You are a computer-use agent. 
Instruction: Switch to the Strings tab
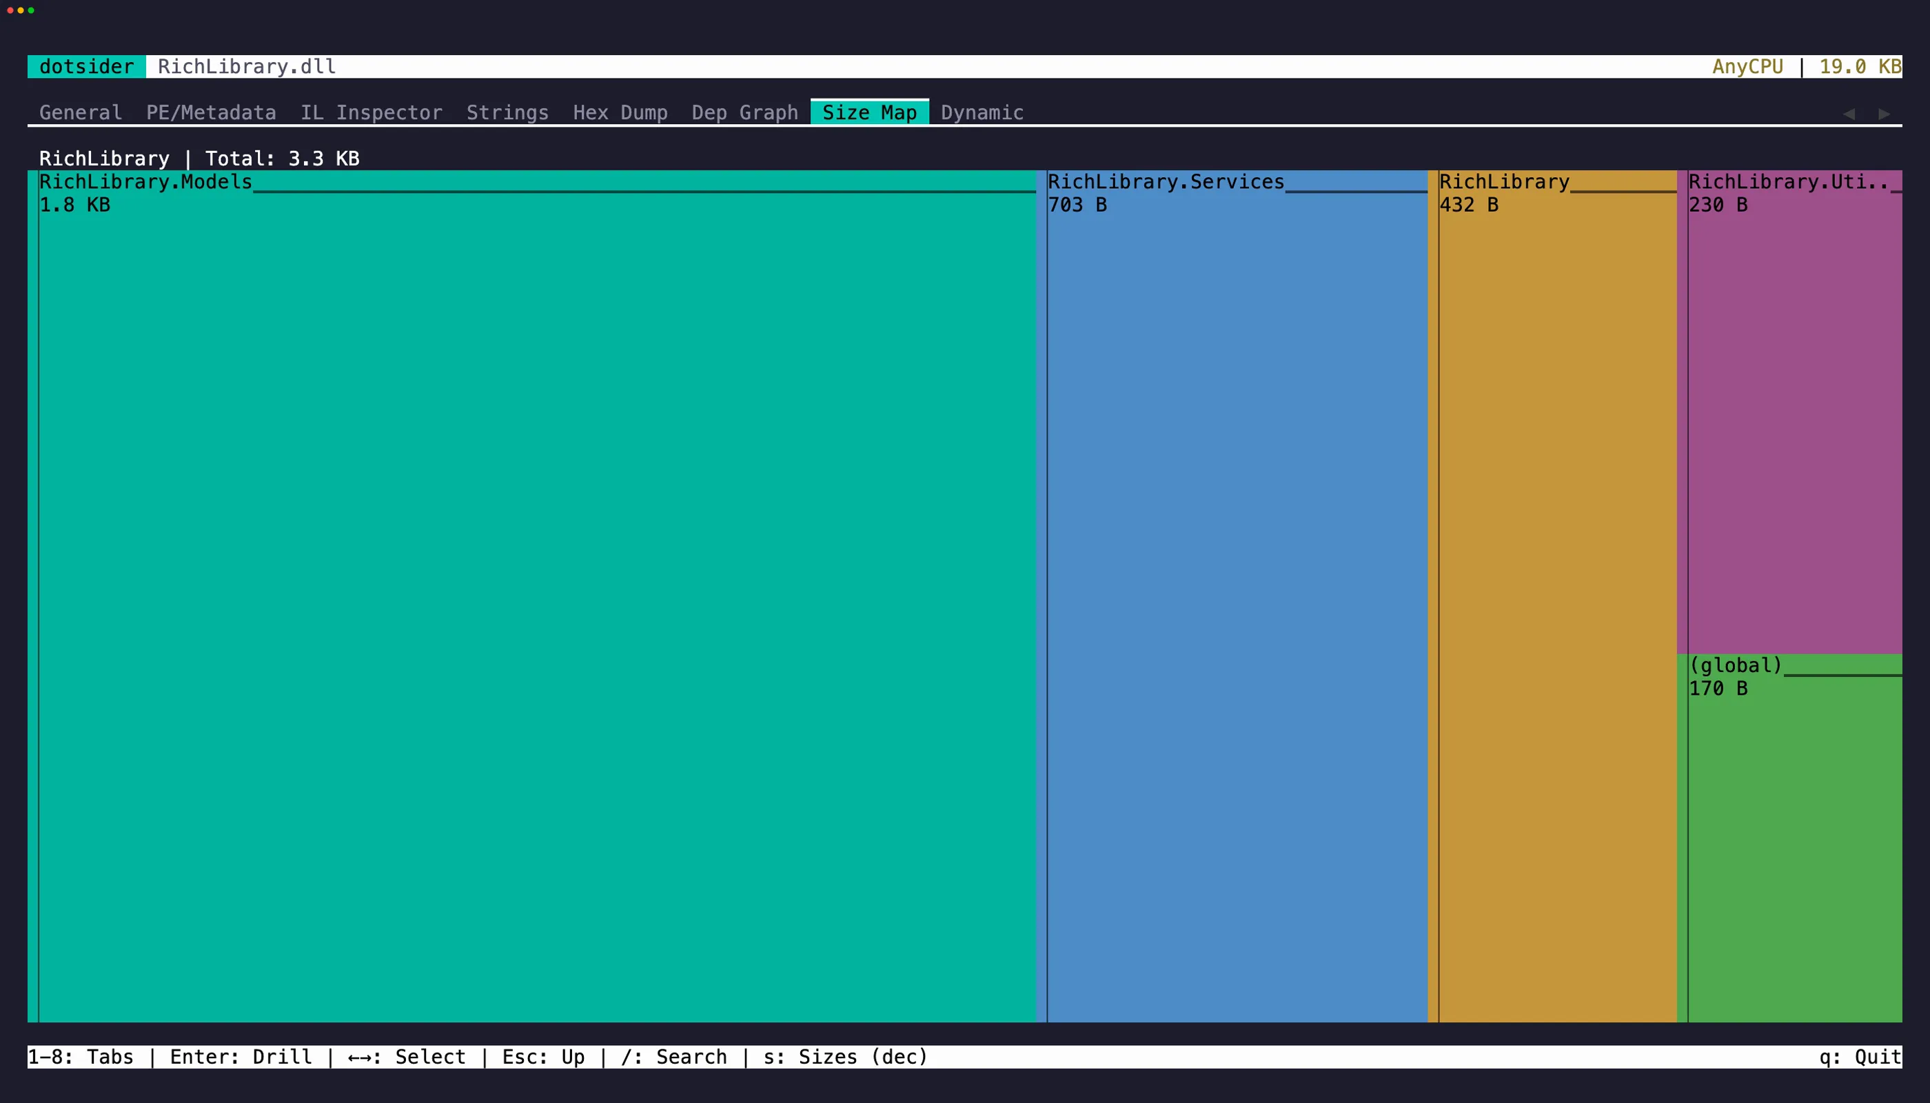click(507, 112)
